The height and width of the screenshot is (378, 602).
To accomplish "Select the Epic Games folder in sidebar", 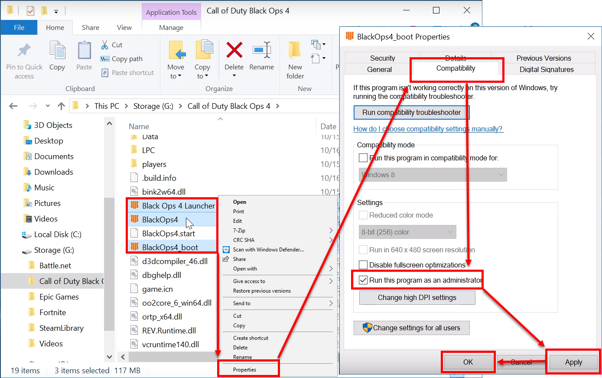I will pyautogui.click(x=59, y=297).
